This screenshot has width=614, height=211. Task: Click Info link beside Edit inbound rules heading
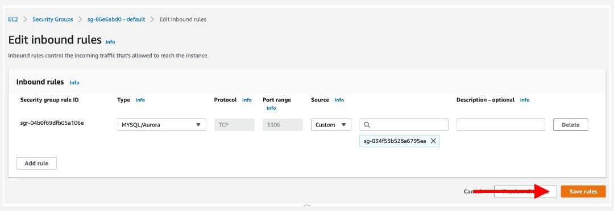pyautogui.click(x=110, y=42)
